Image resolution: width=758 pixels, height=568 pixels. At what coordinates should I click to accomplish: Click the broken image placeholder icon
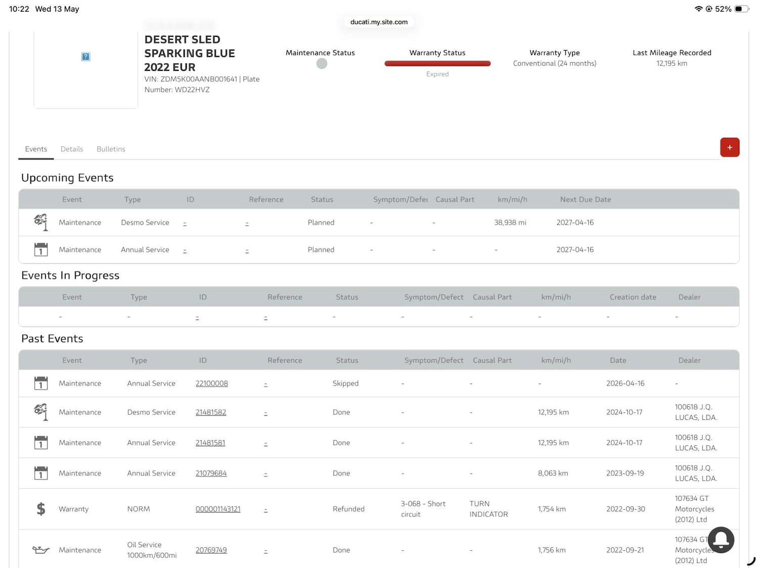tap(86, 57)
